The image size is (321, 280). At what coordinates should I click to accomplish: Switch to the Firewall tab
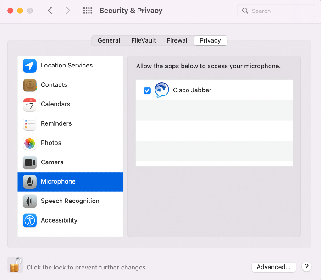pyautogui.click(x=177, y=40)
